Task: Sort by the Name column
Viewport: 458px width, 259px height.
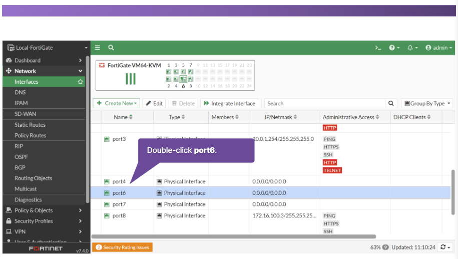Action: coord(123,117)
